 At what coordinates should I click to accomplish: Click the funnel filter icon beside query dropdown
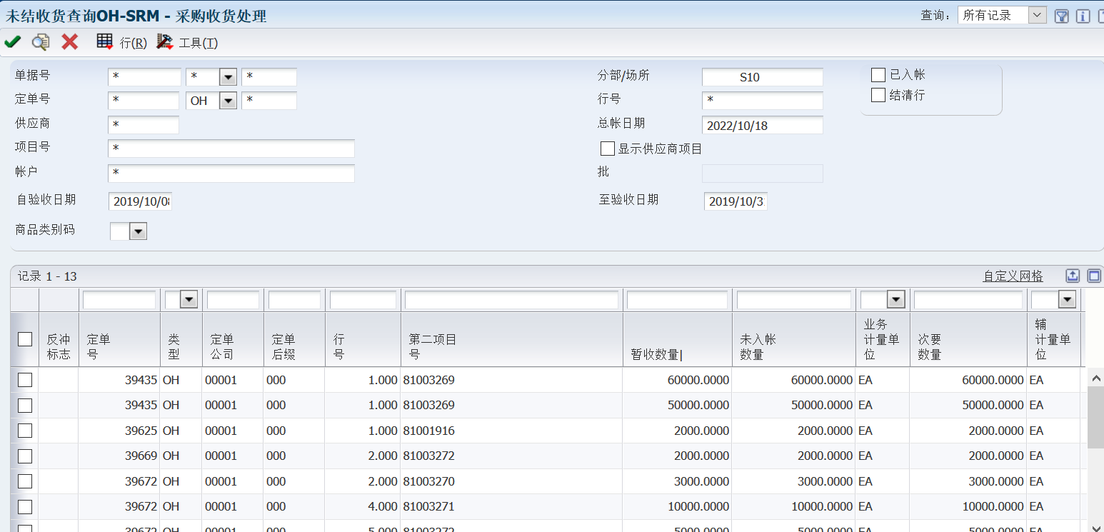point(1061,16)
